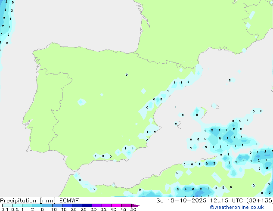Click the 5–10 mm legend color swatch
Screen dimensions: 273x211
tap(47, 205)
